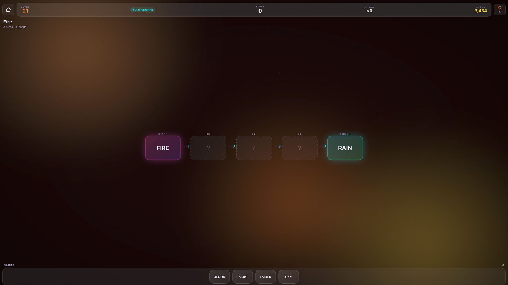
Task: Select empty slot 02
Action: point(254,148)
